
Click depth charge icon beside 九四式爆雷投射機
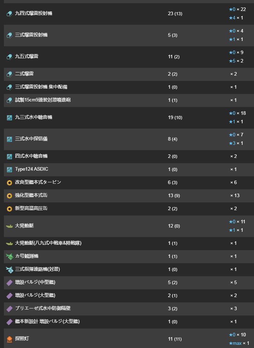point(9,14)
